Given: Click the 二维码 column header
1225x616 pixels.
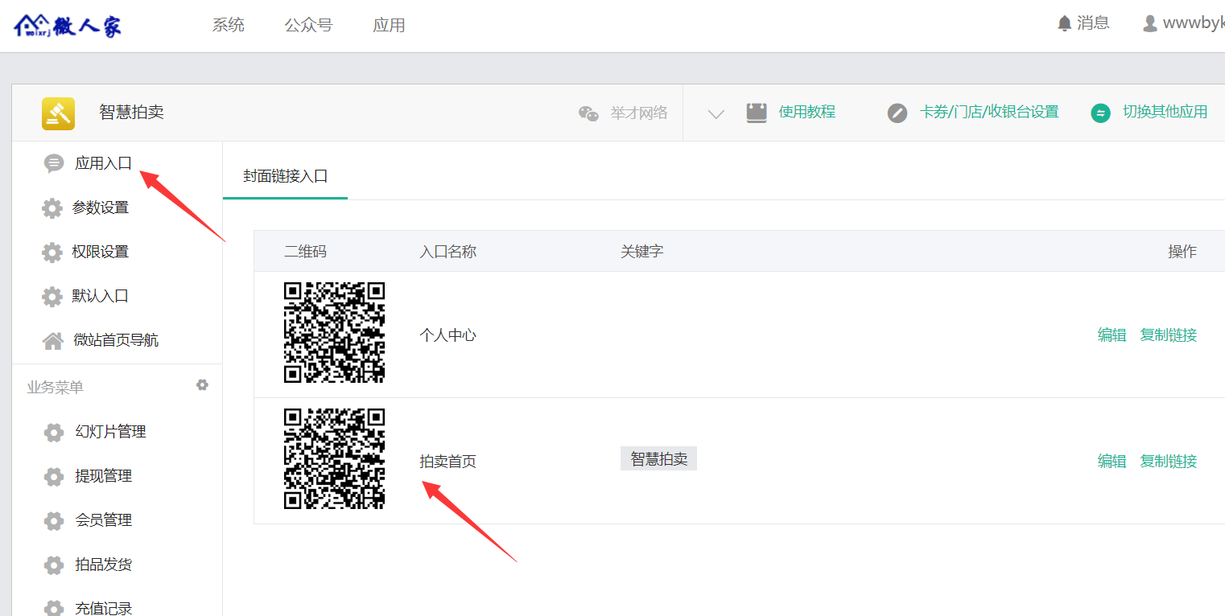Looking at the screenshot, I should click(306, 252).
